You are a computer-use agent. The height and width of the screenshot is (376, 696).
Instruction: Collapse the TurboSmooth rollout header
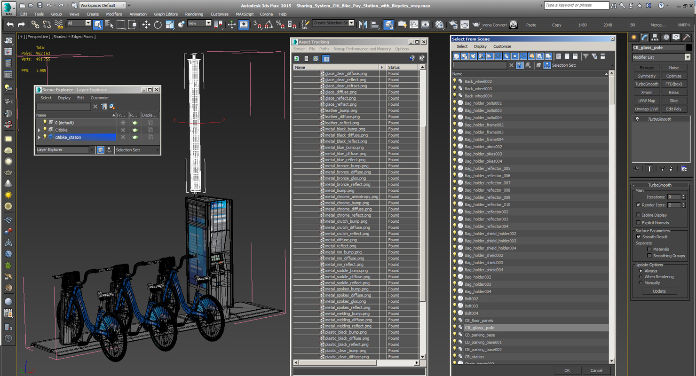[x=660, y=185]
